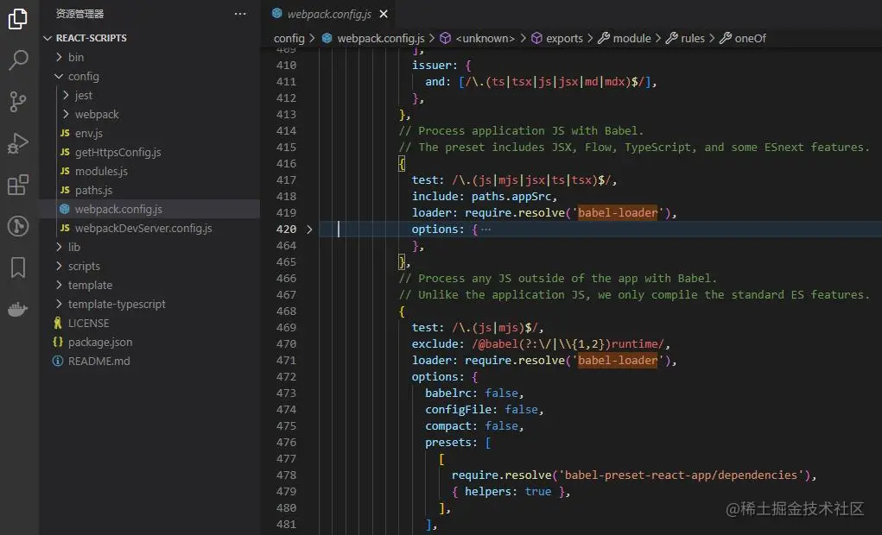This screenshot has width=882, height=535.
Task: Collapse the config folder
Action: [x=59, y=76]
